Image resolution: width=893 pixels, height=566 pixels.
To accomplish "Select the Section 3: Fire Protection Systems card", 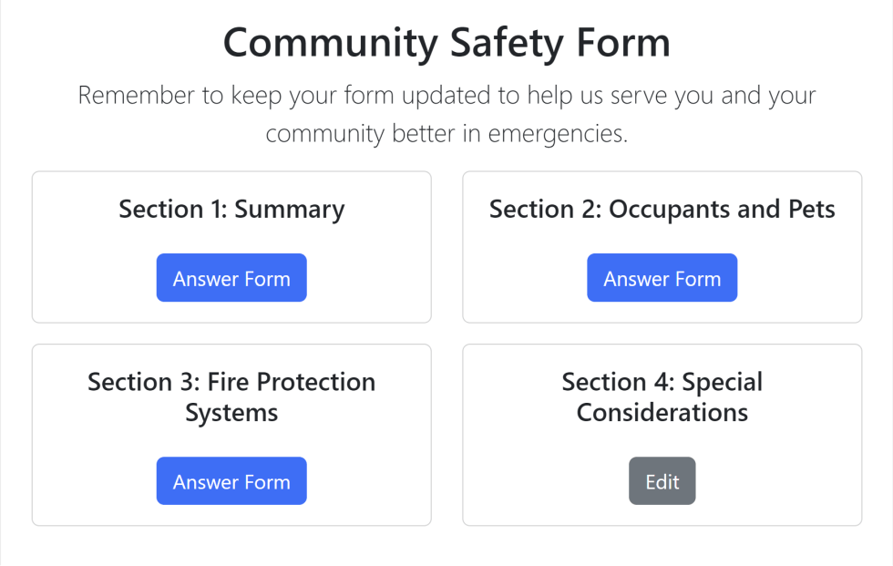I will click(x=231, y=435).
